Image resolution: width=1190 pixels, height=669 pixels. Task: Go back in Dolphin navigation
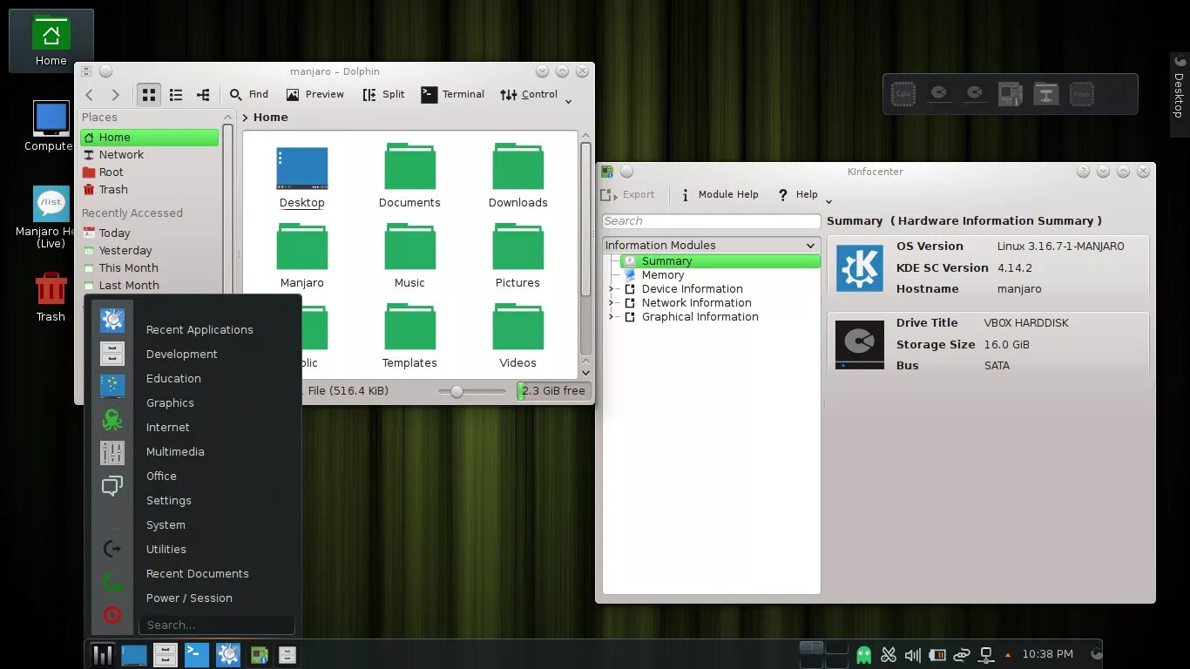(x=89, y=95)
